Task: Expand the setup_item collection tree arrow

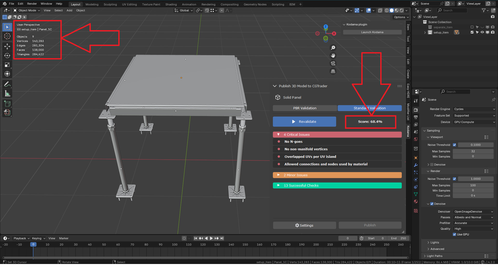Action: [x=425, y=32]
